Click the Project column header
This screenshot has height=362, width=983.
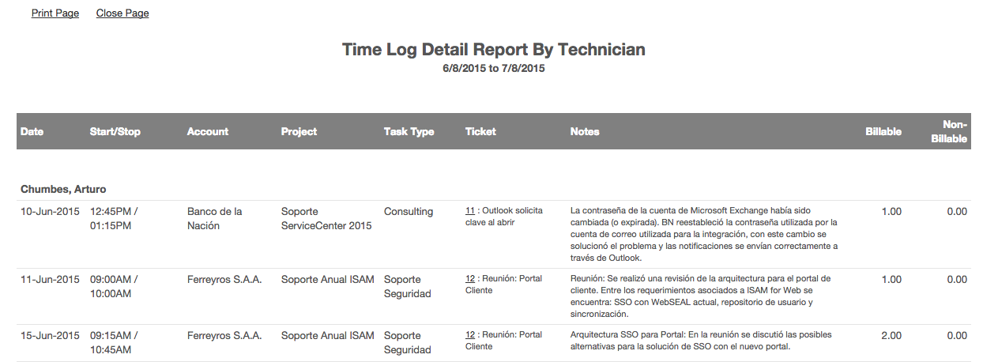[x=299, y=132]
